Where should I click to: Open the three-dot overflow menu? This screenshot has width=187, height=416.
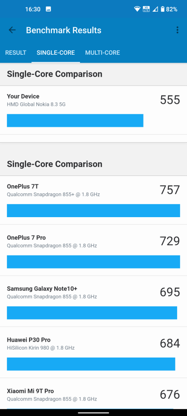[178, 30]
